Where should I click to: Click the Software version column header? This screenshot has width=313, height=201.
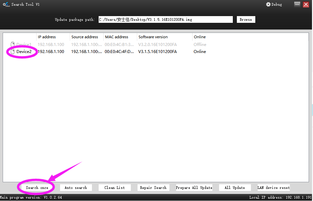point(164,37)
